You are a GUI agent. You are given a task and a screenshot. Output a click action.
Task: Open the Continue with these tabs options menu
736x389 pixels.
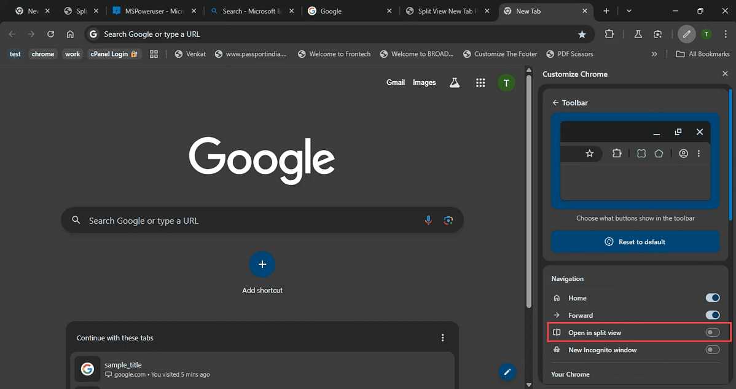[442, 338]
